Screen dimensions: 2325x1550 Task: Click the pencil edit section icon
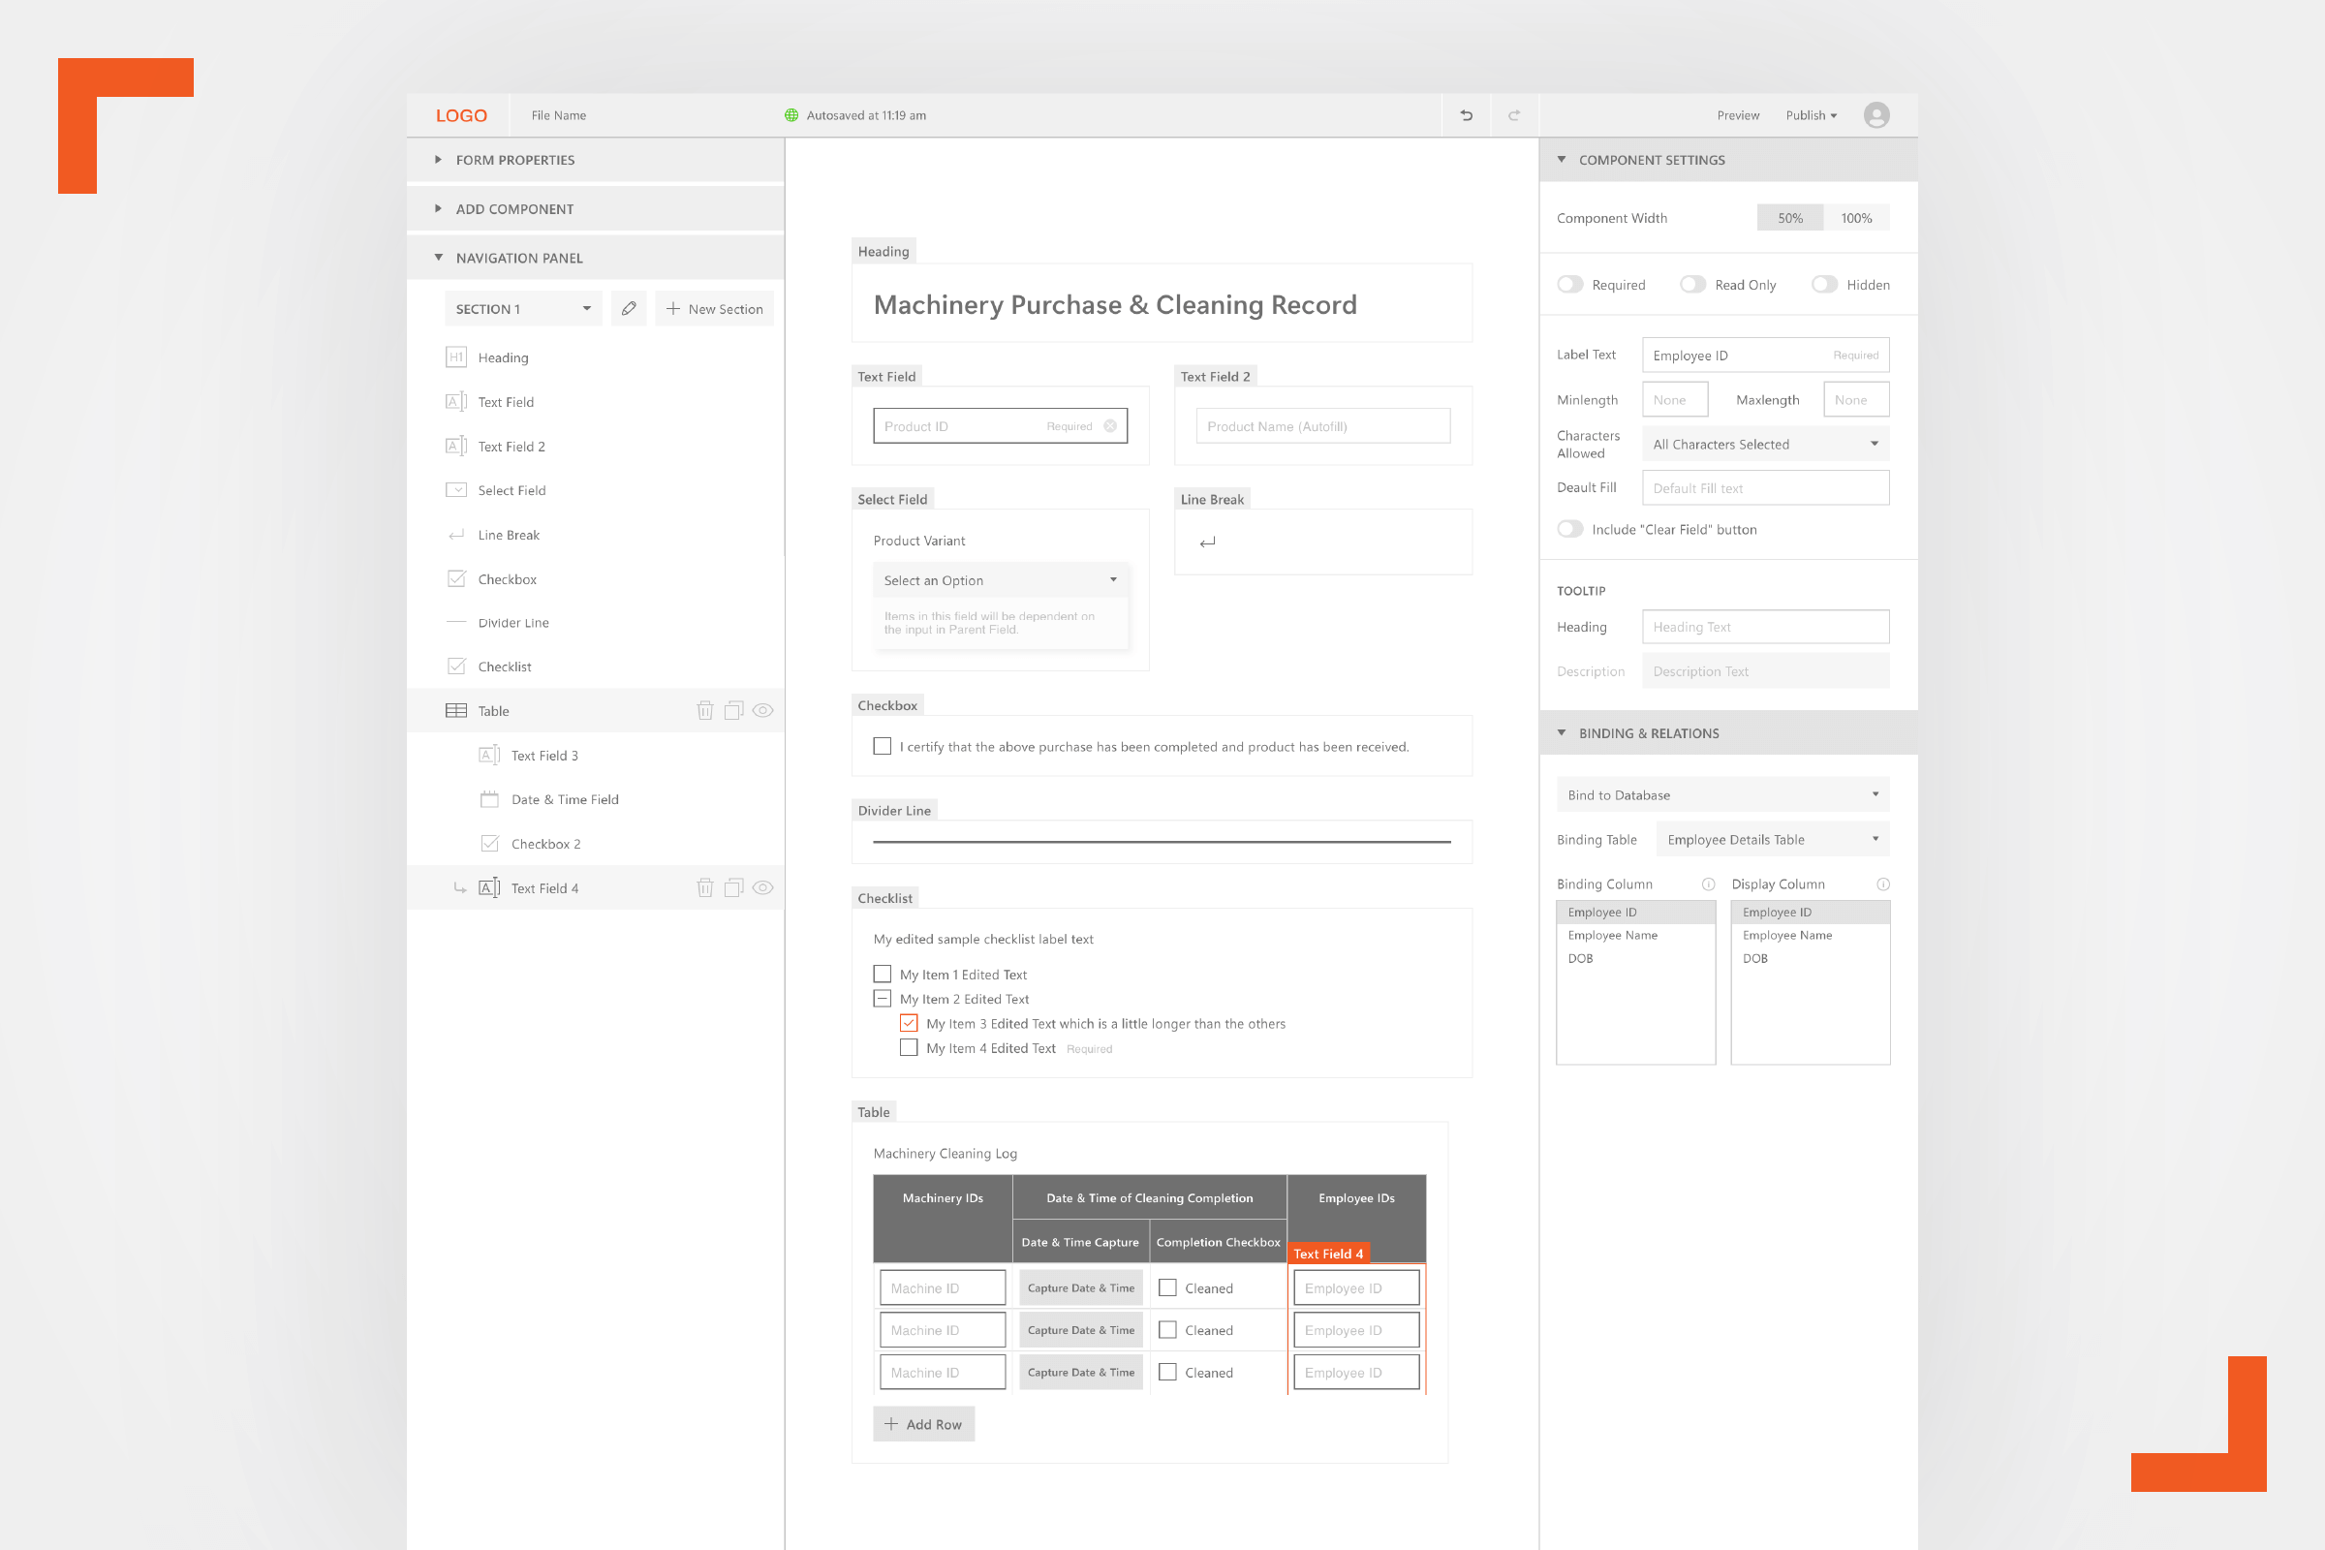click(629, 308)
